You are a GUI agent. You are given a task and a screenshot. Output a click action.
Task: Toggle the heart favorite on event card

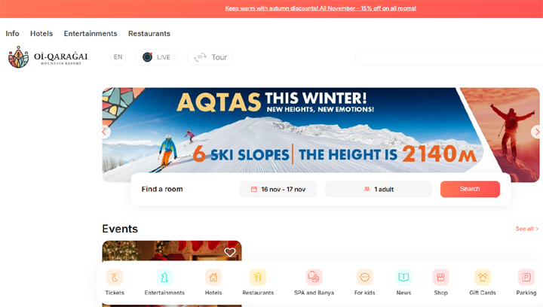230,252
